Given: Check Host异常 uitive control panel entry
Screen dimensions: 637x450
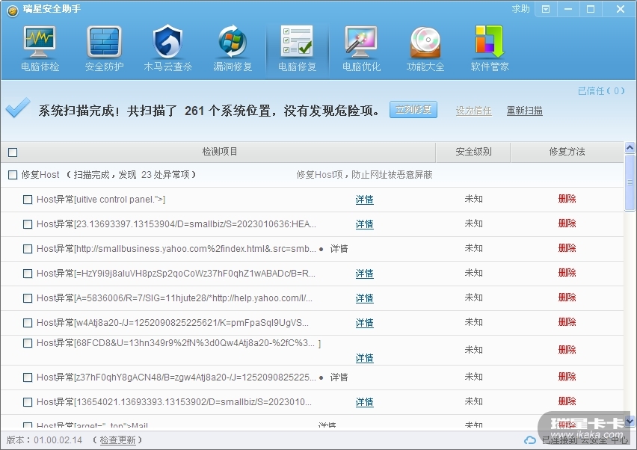Looking at the screenshot, I should tap(28, 200).
